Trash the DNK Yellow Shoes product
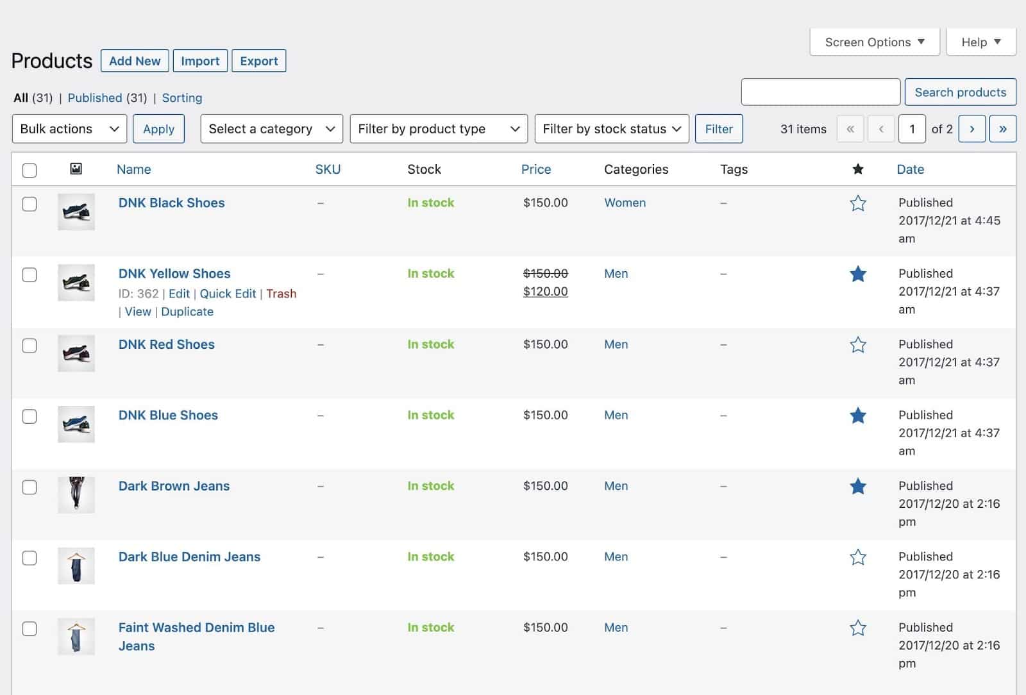1026x695 pixels. tap(282, 294)
